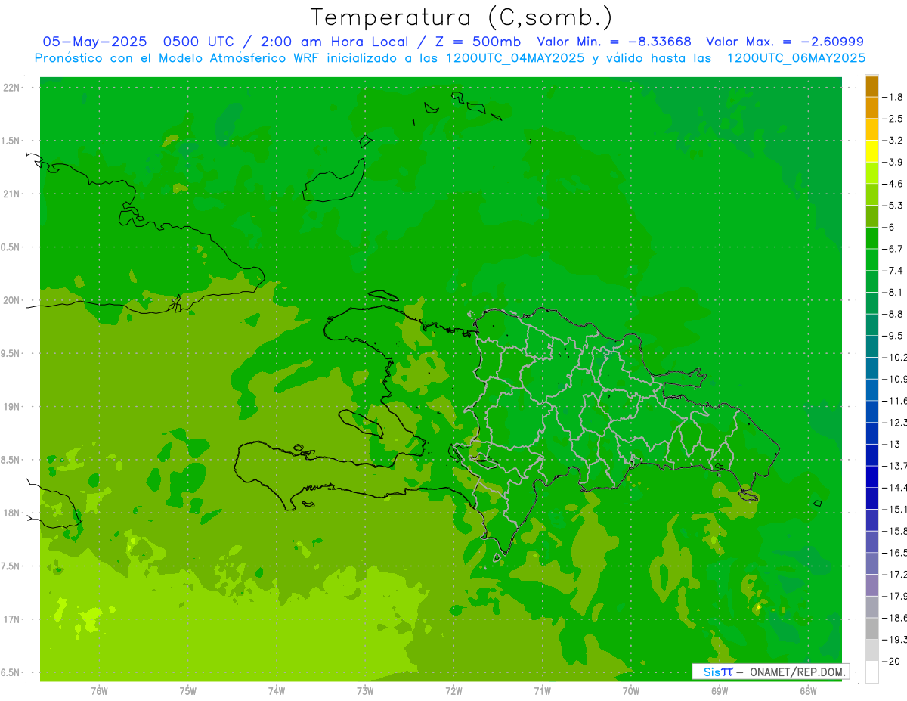Screen dimensions: 907x701
Task: Click the "SisTT - ONAMET/REP.DOM." credit label
Action: tap(770, 672)
